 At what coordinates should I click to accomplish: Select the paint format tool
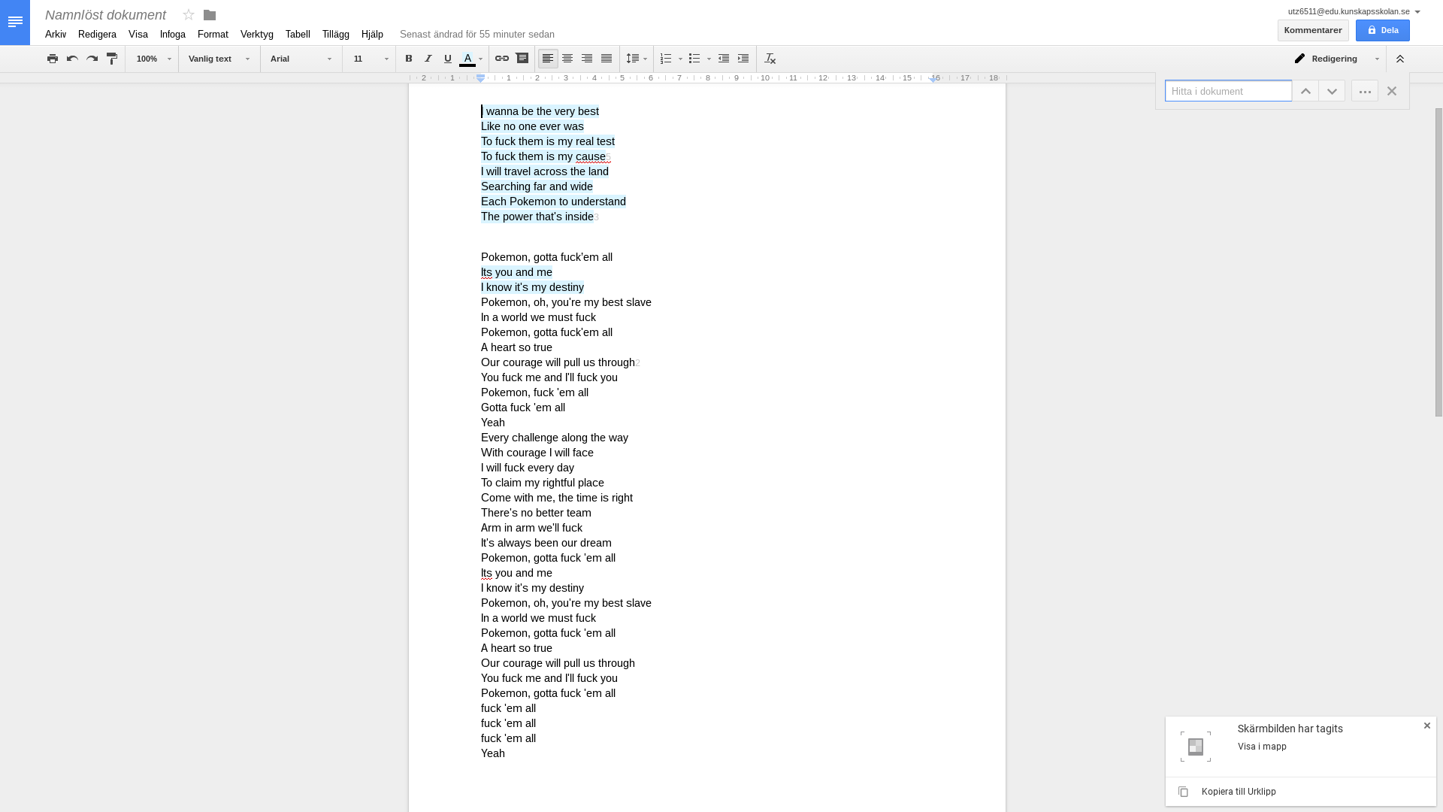point(112,59)
